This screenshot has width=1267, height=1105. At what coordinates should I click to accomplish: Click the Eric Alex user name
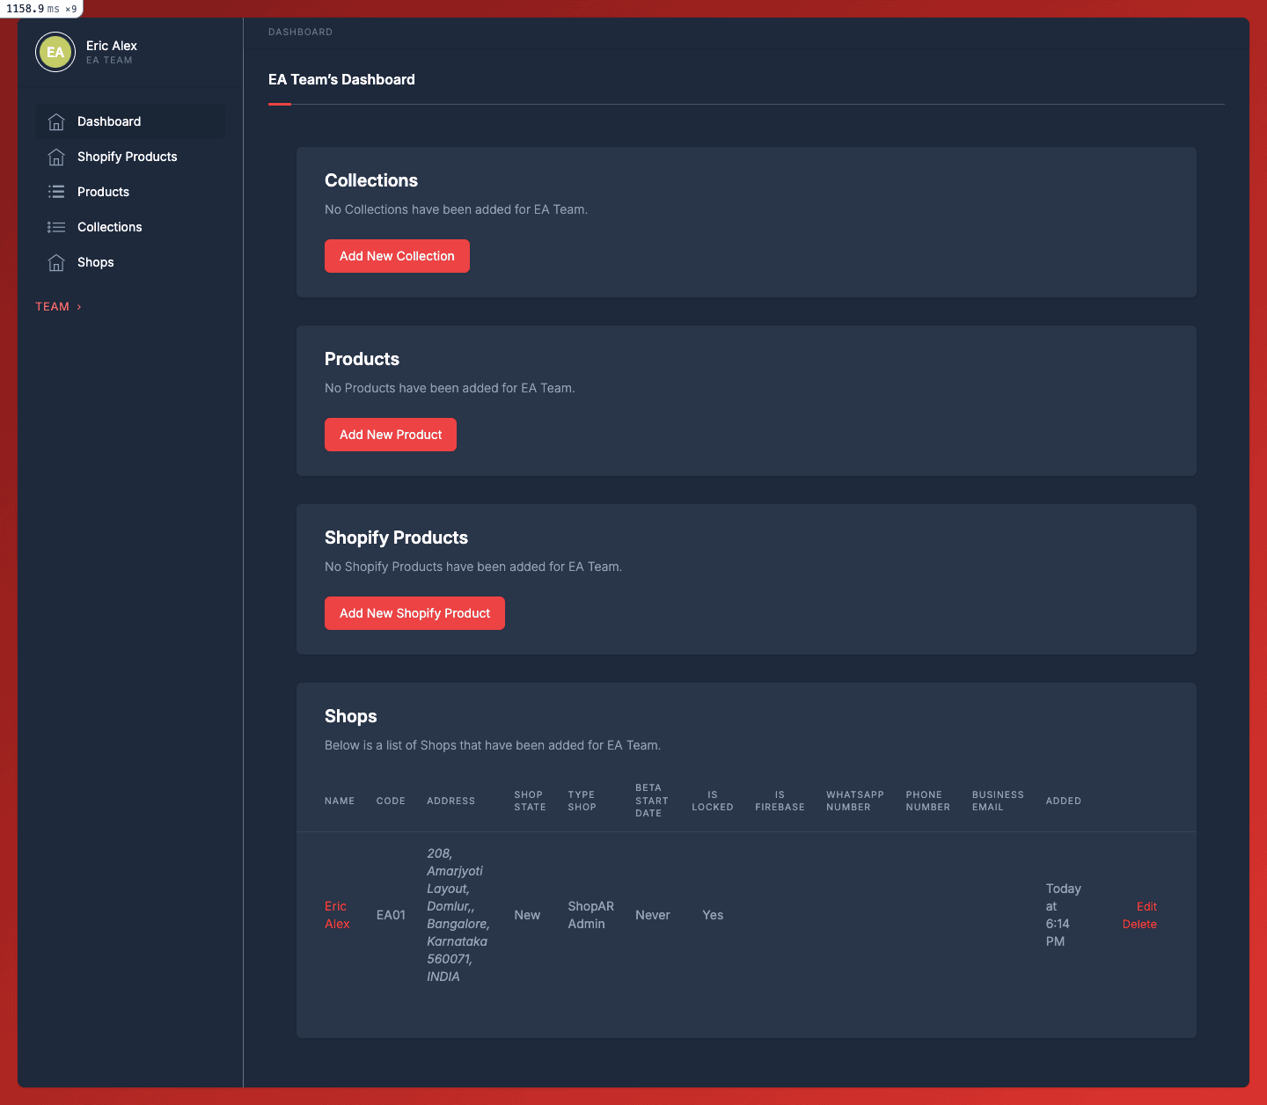pos(112,46)
